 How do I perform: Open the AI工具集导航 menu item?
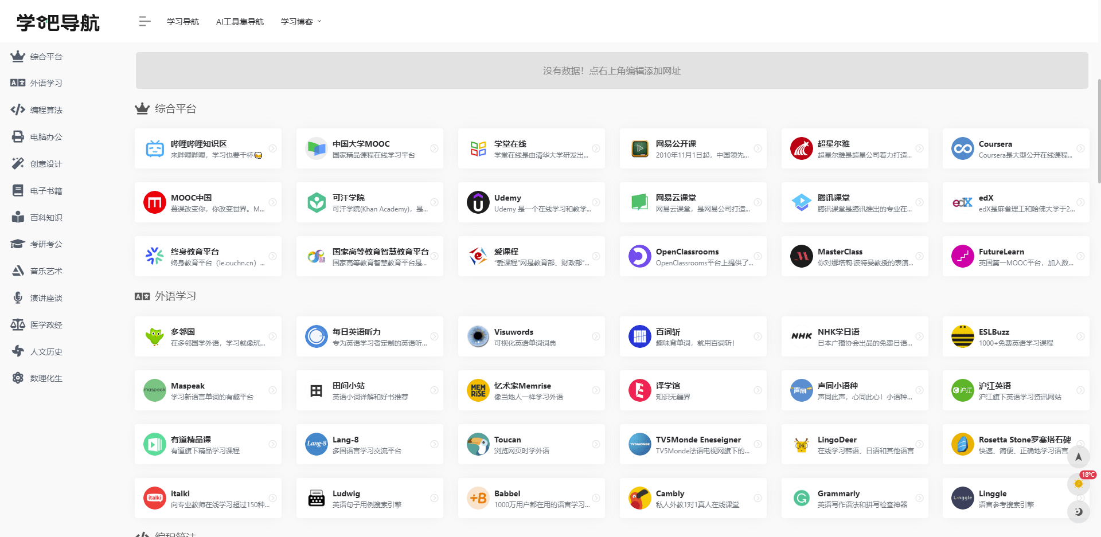coord(240,22)
